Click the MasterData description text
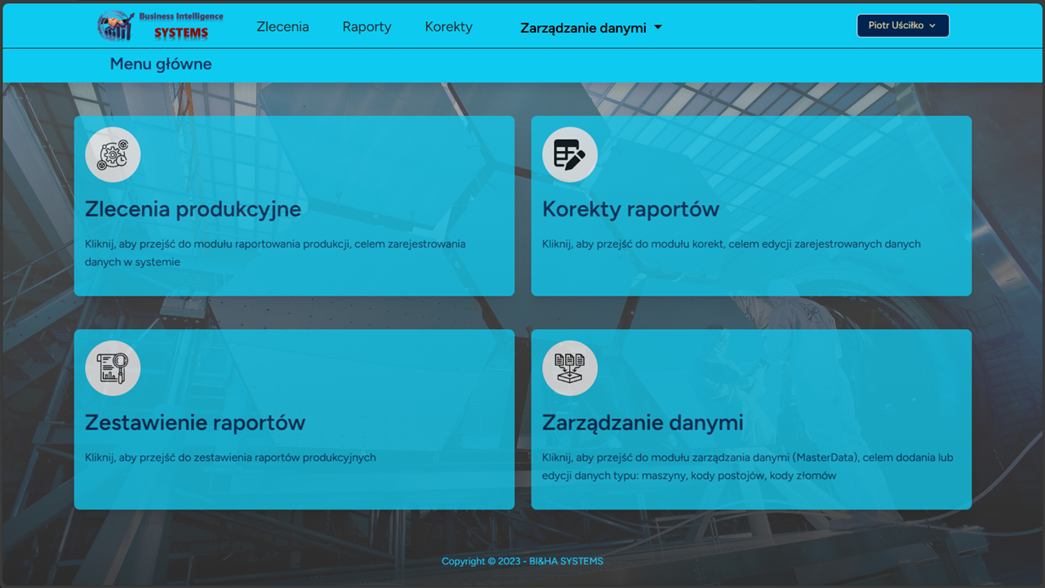The width and height of the screenshot is (1045, 588). coord(748,466)
